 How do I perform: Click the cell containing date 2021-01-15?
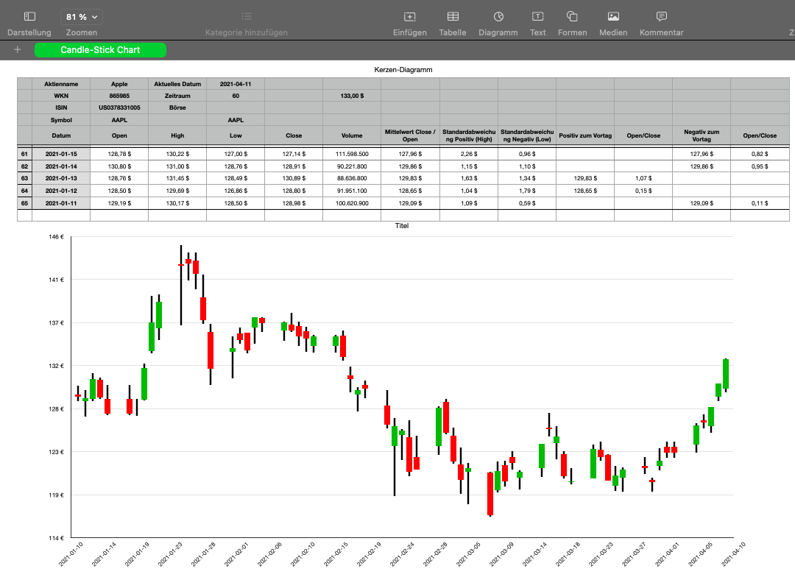[61, 154]
